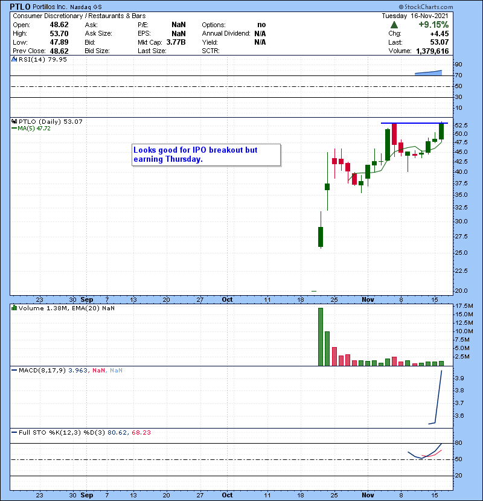Click the Full STO legend marker
The image size is (483, 501).
(13, 432)
